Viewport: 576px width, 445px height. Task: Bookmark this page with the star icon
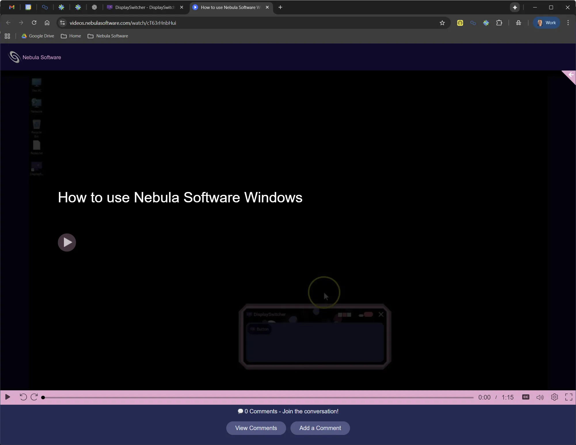(442, 23)
